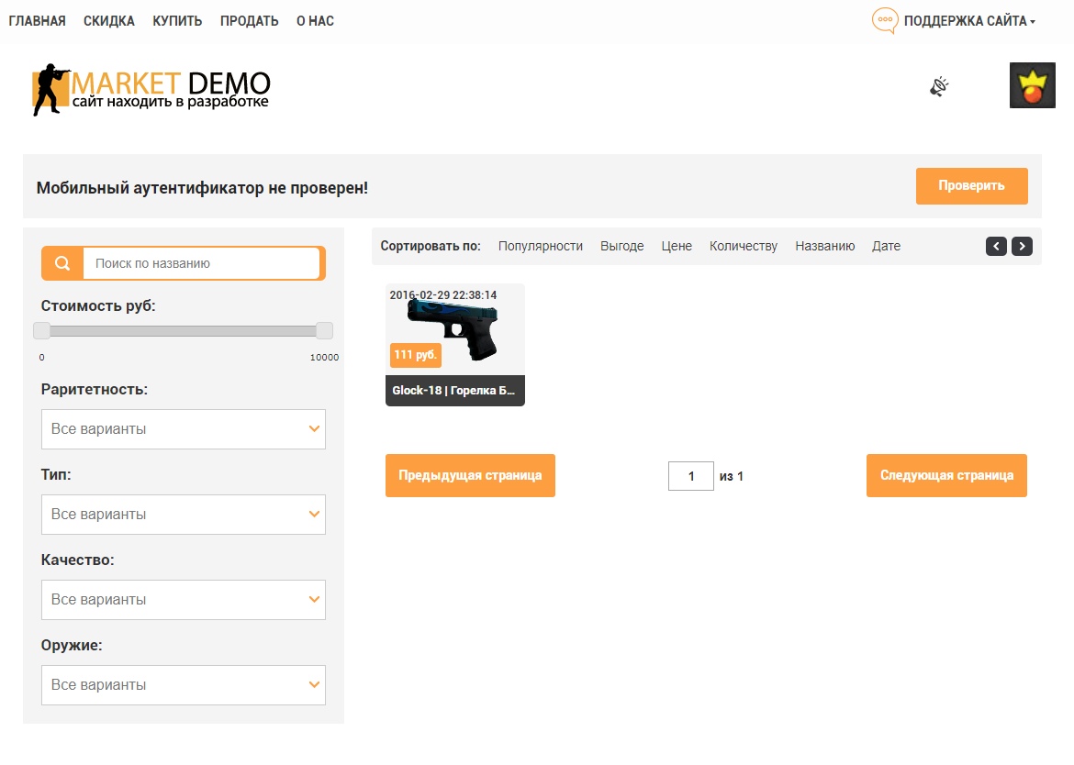This screenshot has height=765, width=1074.
Task: Click the megaphone notifications icon
Action: click(938, 87)
